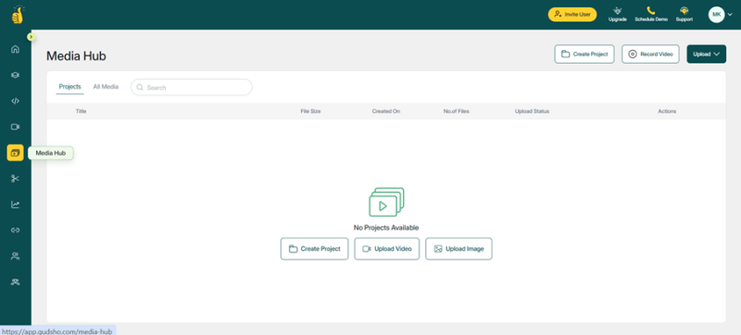This screenshot has height=335, width=741.
Task: Click the No Projects Available text
Action: tap(386, 228)
